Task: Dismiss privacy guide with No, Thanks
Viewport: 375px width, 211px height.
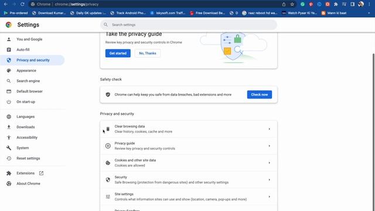Action: click(x=148, y=53)
